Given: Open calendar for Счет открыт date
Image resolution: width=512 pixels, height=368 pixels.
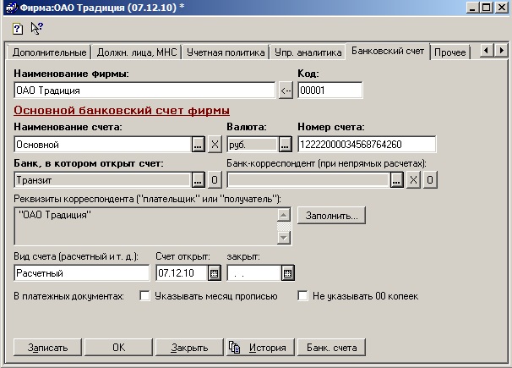Looking at the screenshot, I should pyautogui.click(x=214, y=273).
